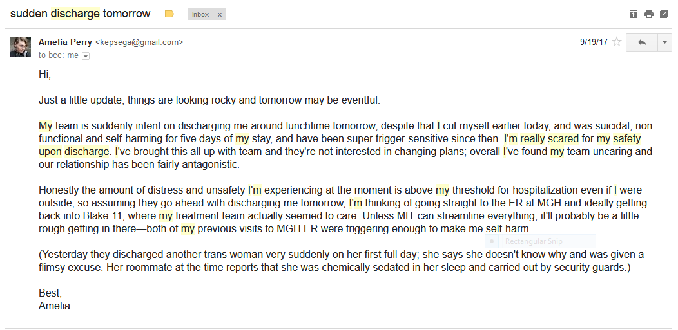The height and width of the screenshot is (330, 678).
Task: Open the More menu beside Reply
Action: [x=664, y=42]
